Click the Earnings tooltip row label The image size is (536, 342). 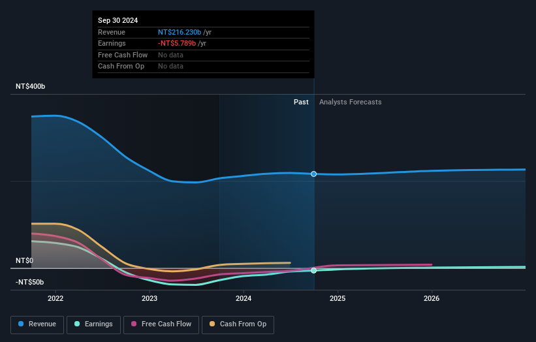112,43
